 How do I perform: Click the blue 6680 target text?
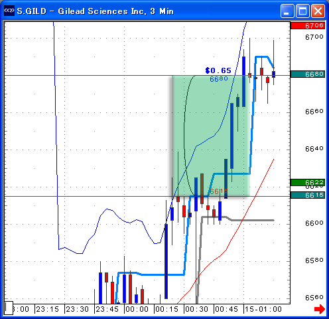click(x=219, y=79)
